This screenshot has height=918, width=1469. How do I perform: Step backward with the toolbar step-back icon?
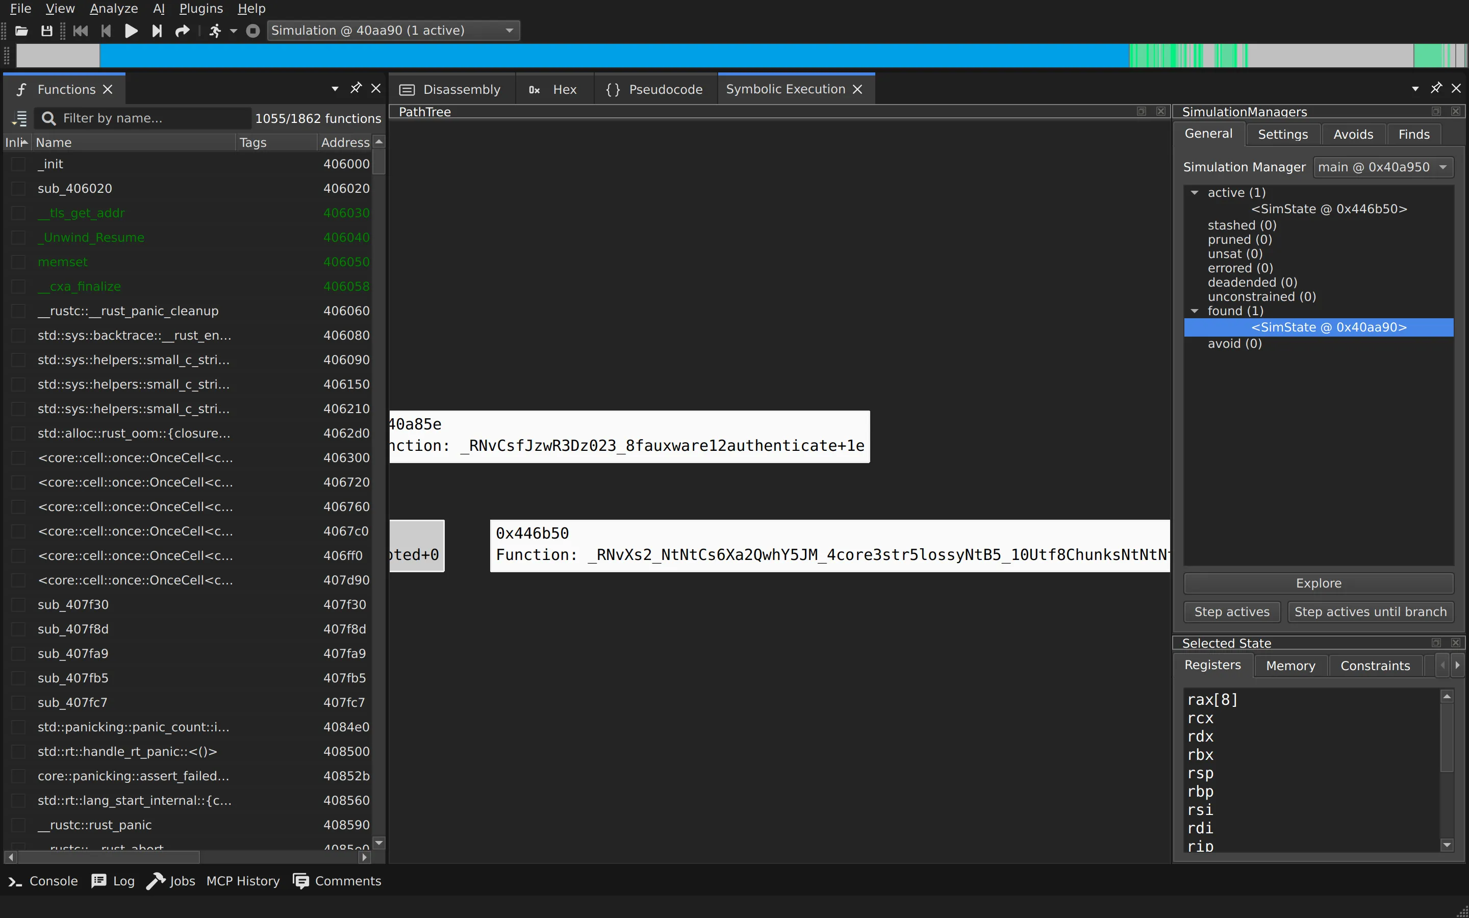coord(106,31)
